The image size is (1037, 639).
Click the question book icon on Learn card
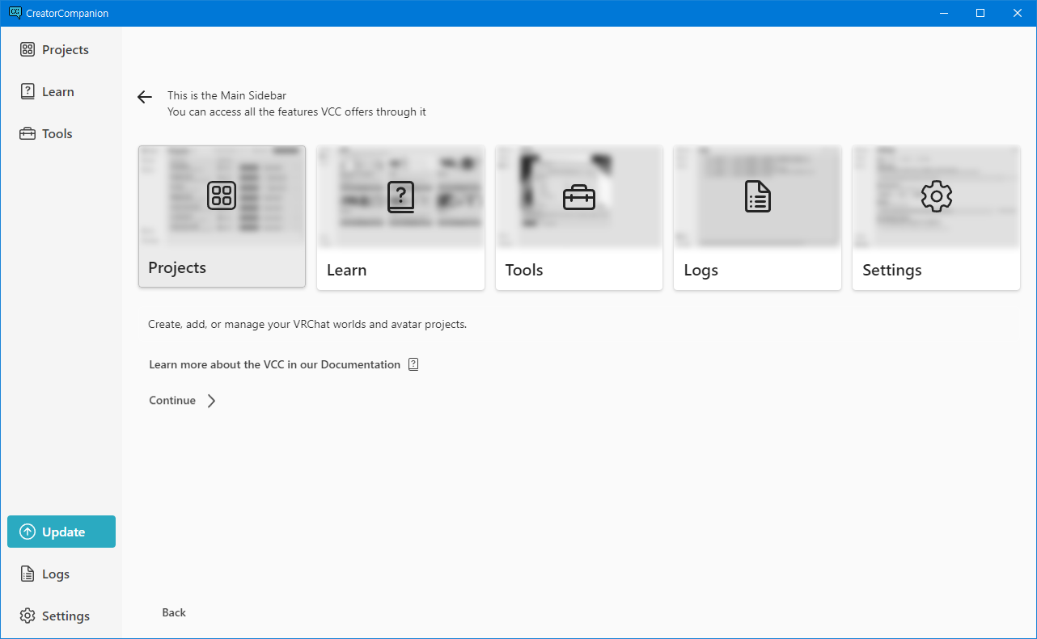pyautogui.click(x=400, y=196)
